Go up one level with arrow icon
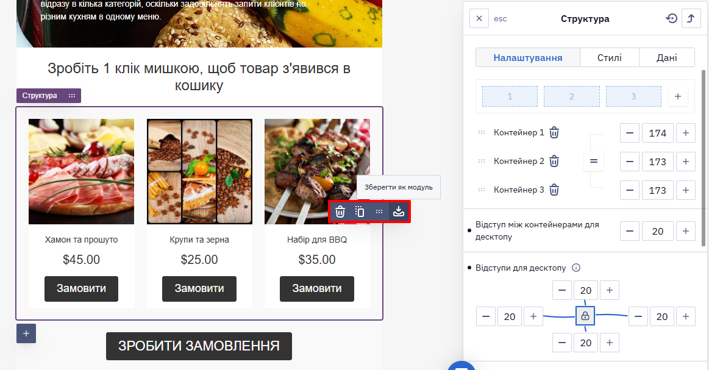This screenshot has height=370, width=709. coord(691,18)
